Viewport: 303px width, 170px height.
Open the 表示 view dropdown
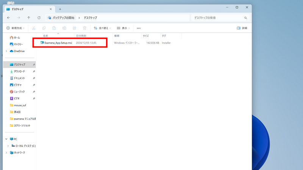point(123,28)
